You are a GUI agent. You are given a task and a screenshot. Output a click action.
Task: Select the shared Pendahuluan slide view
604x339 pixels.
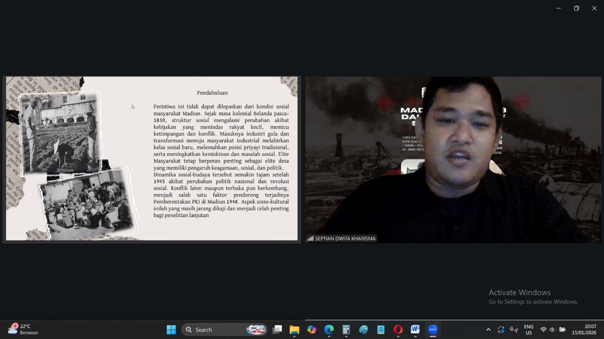(151, 159)
